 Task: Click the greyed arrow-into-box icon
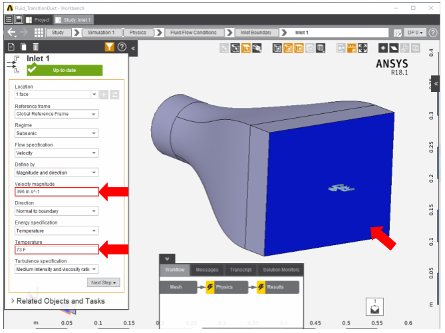pyautogui.click(x=341, y=48)
